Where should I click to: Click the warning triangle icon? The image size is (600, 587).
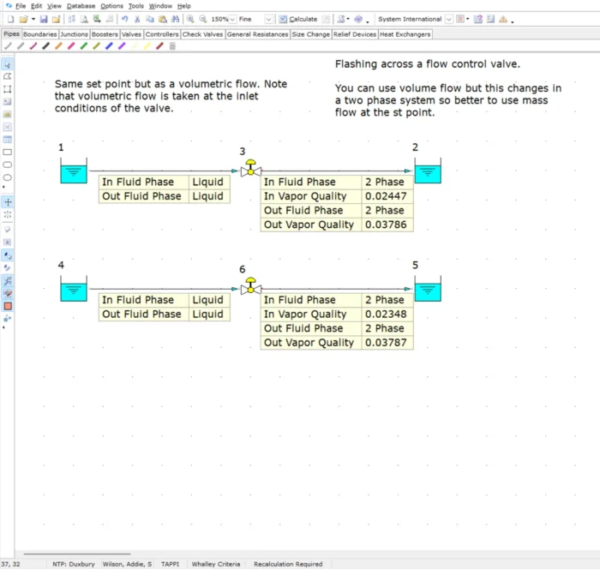(x=502, y=19)
